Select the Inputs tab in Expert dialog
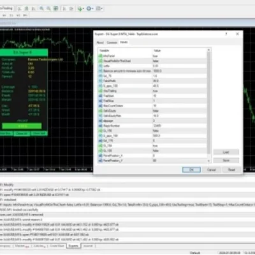 coord(124,42)
